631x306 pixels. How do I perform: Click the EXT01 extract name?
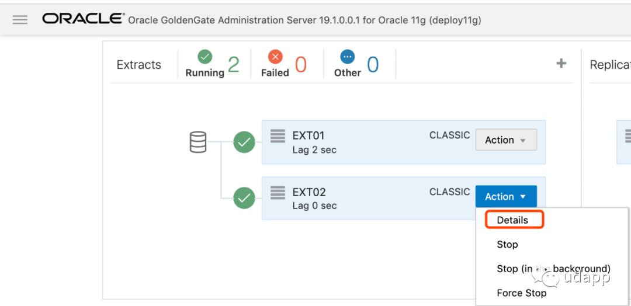pos(308,135)
